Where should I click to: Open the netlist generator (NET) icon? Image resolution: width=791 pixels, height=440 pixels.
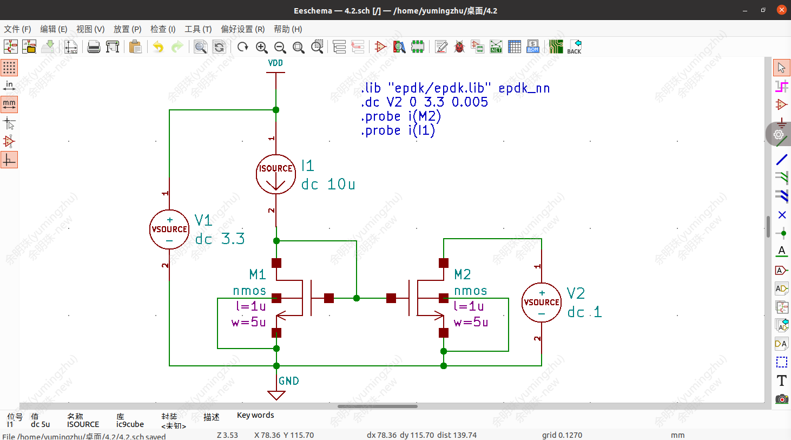[x=496, y=47]
